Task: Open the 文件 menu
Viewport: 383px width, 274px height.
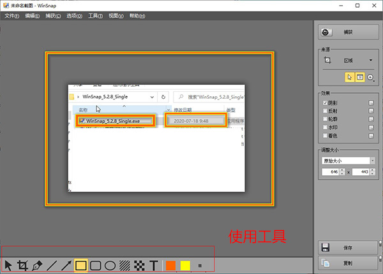Action: click(x=11, y=16)
